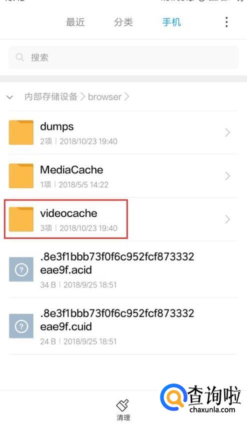
Task: Expand dumps folder via right chevron
Action: (x=227, y=132)
